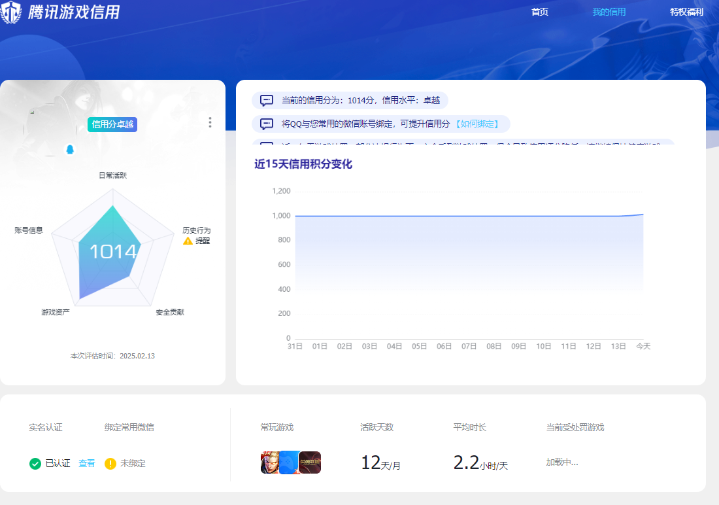Click the 12天/月 active days value

coord(380,462)
